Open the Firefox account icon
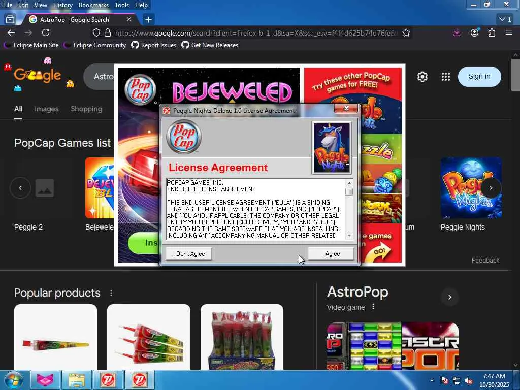The image size is (520, 390). tap(475, 32)
